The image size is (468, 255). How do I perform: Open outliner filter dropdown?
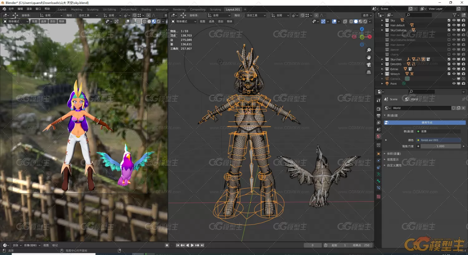point(456,15)
